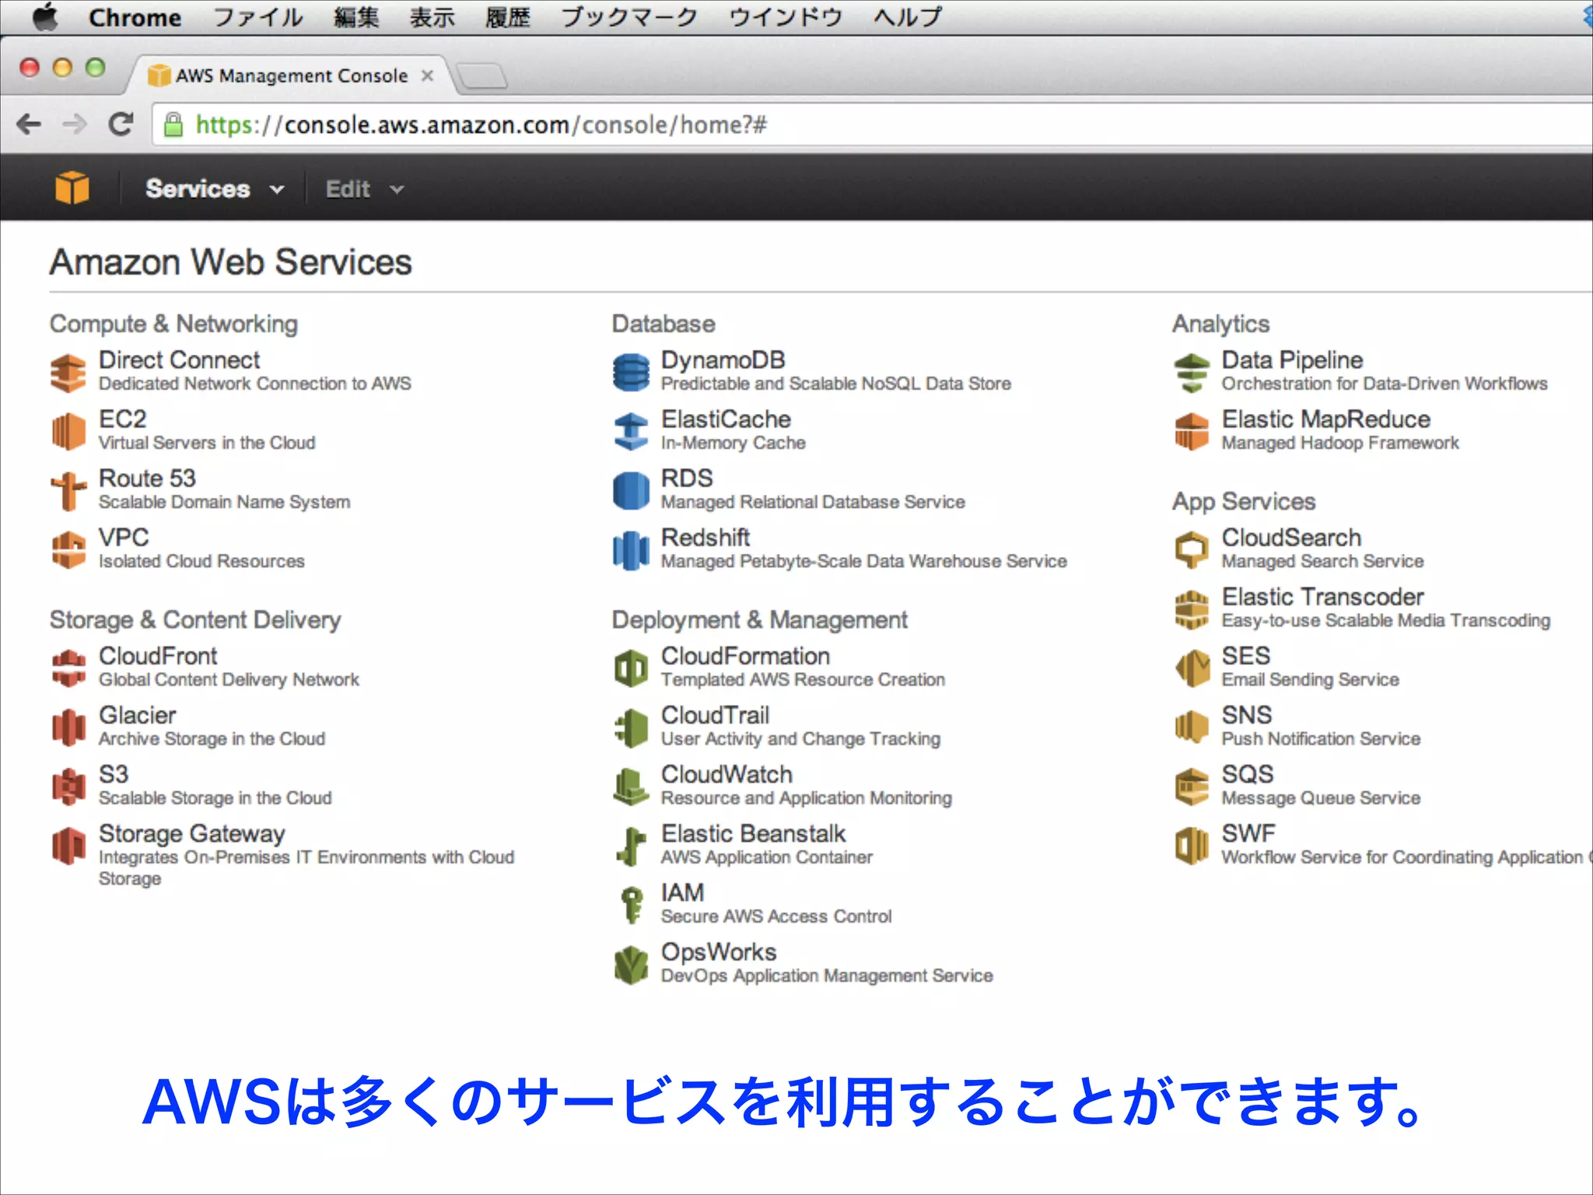Click the RDS service icon
The height and width of the screenshot is (1195, 1593).
click(x=631, y=491)
